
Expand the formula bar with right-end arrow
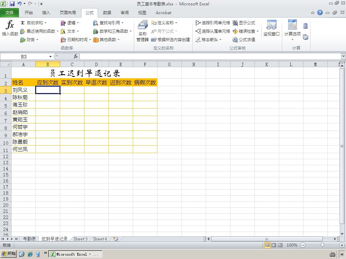[343, 56]
